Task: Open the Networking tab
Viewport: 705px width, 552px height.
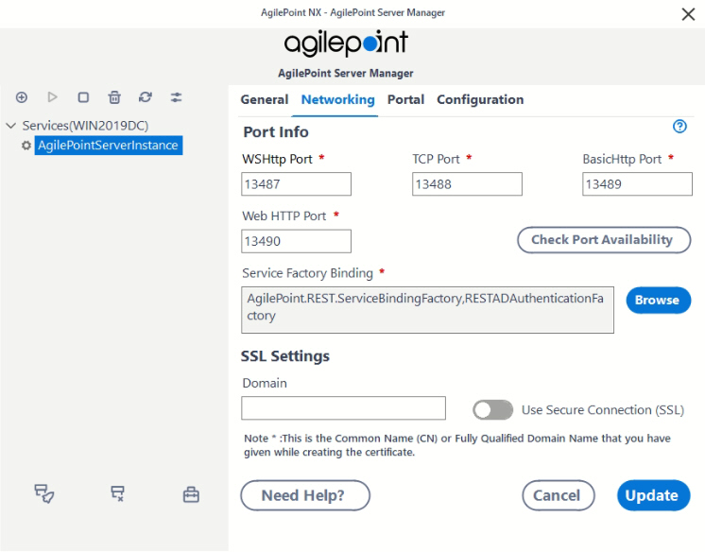Action: click(337, 99)
